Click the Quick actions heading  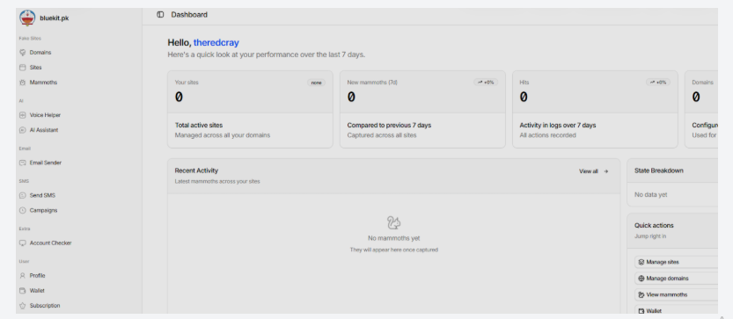click(654, 225)
